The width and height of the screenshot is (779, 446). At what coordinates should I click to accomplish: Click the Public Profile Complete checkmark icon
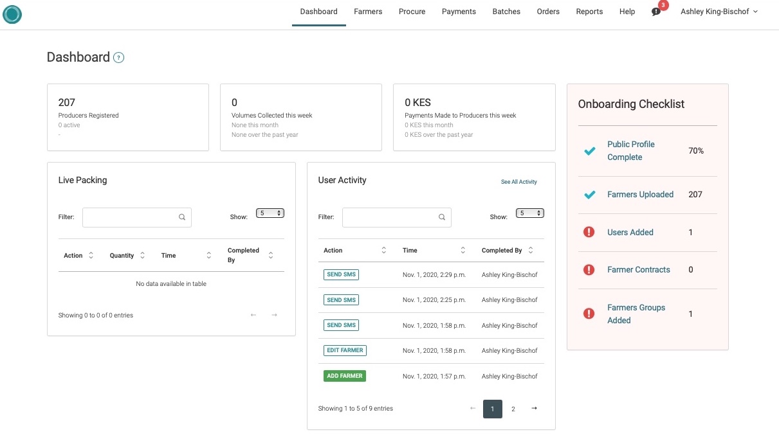pos(589,151)
